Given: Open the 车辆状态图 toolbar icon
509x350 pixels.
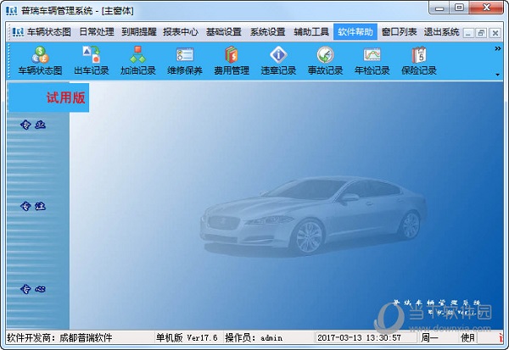Looking at the screenshot, I should coord(40,62).
